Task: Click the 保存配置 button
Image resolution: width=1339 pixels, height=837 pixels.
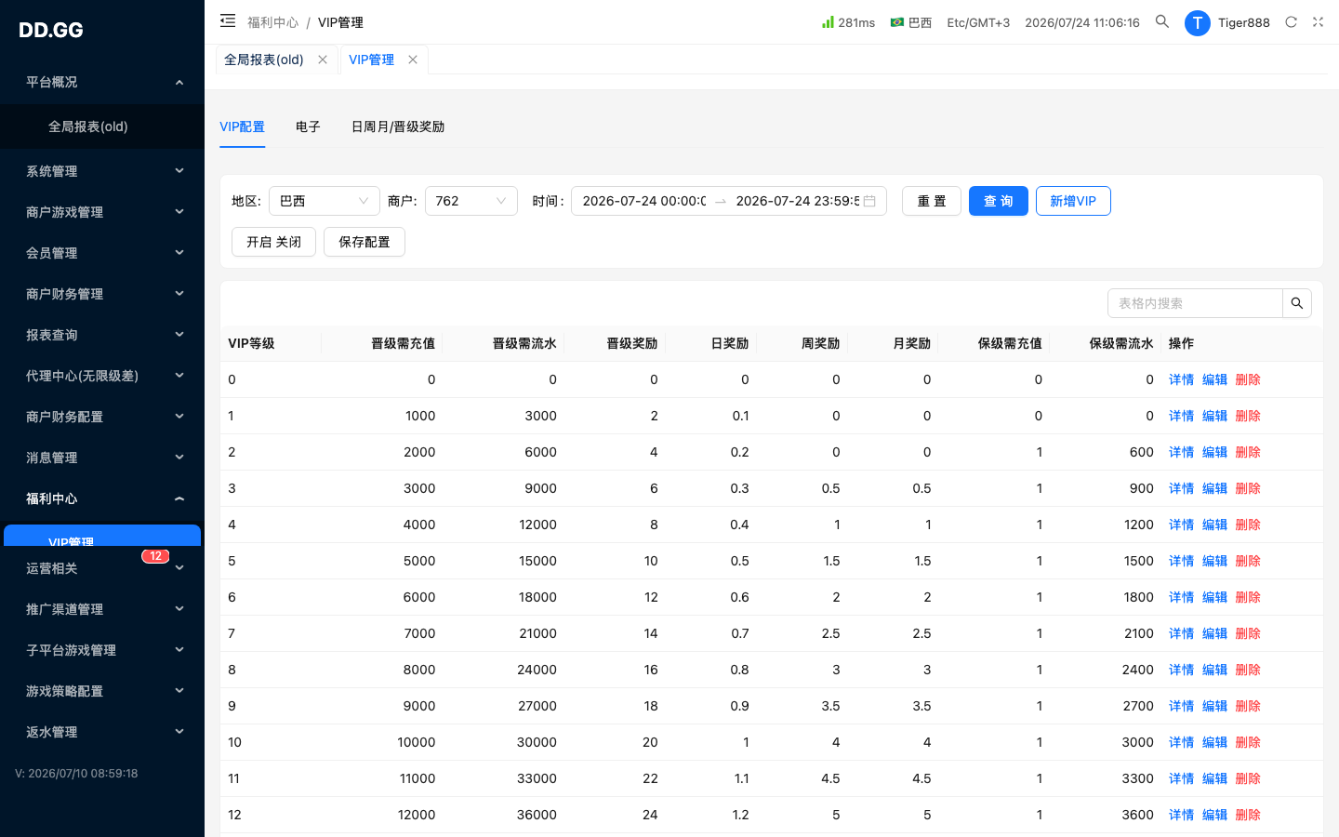Action: (365, 242)
